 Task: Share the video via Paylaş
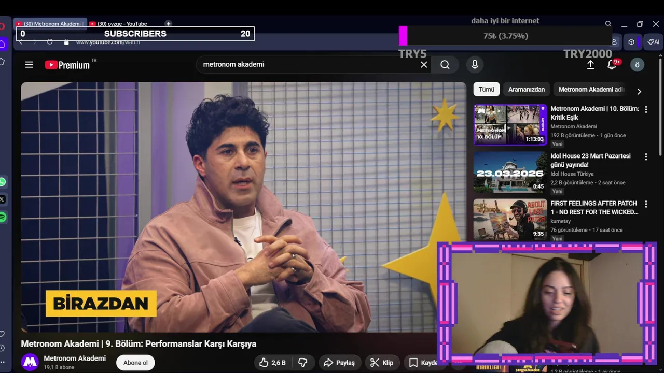click(340, 363)
